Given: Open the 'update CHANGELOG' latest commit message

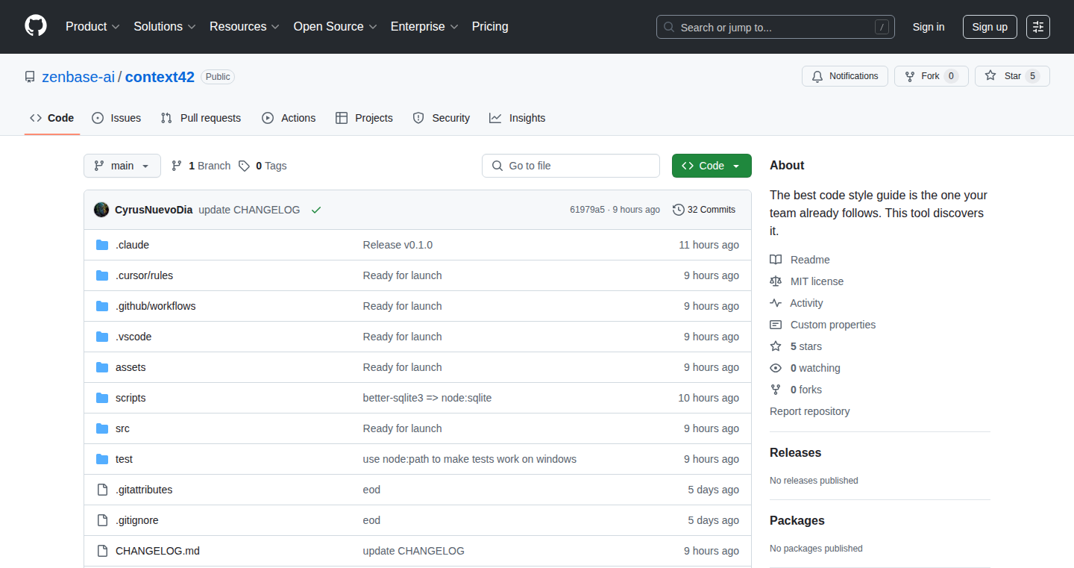Looking at the screenshot, I should point(249,210).
